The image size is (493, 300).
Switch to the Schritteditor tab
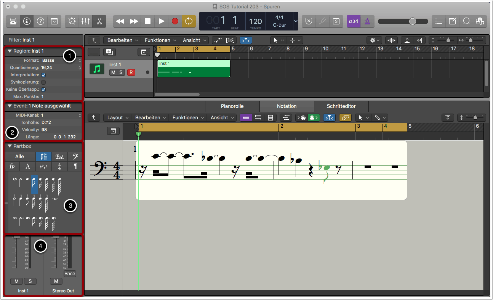point(341,106)
